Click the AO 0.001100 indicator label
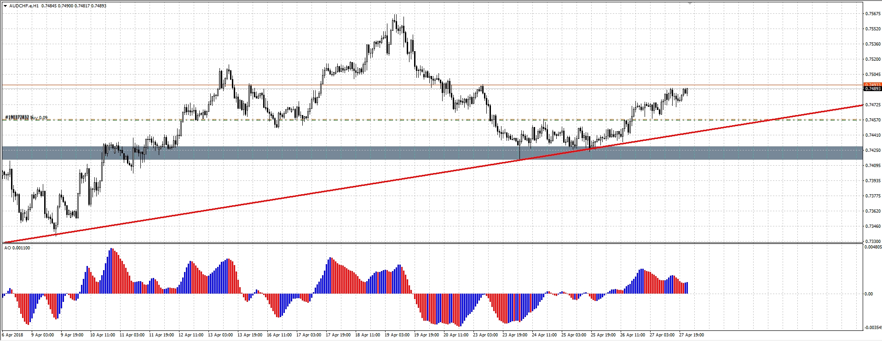Screen dimensions: 882x341 pos(17,248)
